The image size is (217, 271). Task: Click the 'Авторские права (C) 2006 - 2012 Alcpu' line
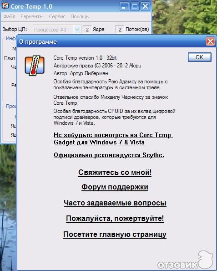(97, 66)
